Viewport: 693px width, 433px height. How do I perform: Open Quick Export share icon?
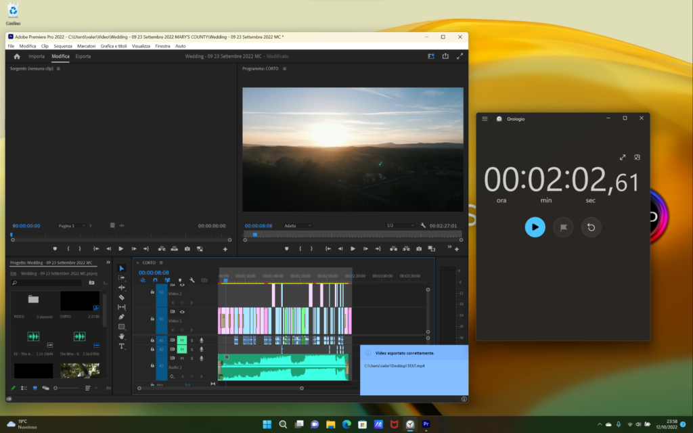click(x=445, y=56)
